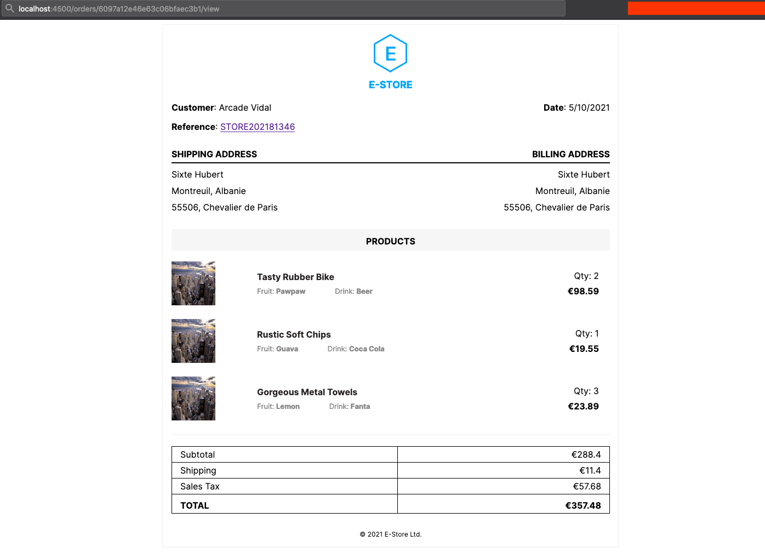The width and height of the screenshot is (765, 558).
Task: Click the Shipping row label
Action: coord(198,470)
